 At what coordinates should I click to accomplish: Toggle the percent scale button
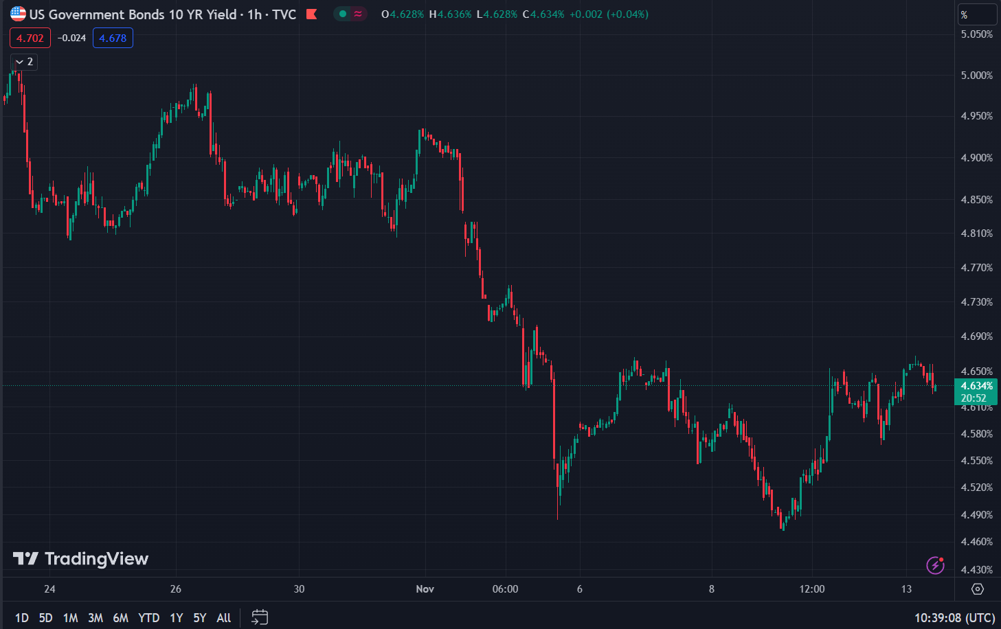[977, 14]
